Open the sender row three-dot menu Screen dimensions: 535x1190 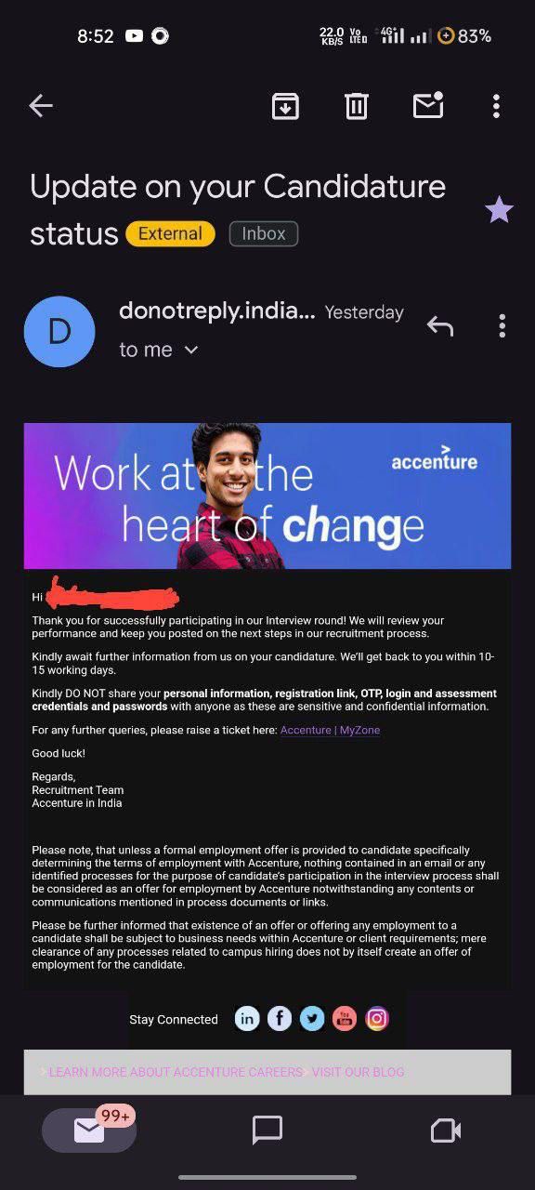[x=502, y=326]
